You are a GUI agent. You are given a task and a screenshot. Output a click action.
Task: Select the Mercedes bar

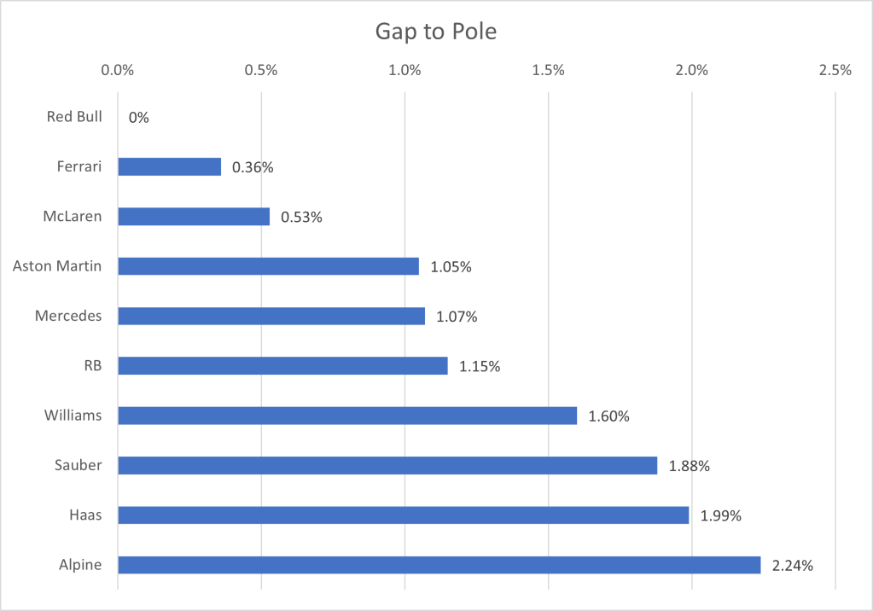[x=271, y=317]
